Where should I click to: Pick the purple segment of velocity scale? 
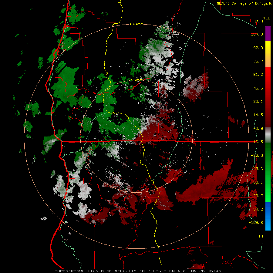pos(268,34)
